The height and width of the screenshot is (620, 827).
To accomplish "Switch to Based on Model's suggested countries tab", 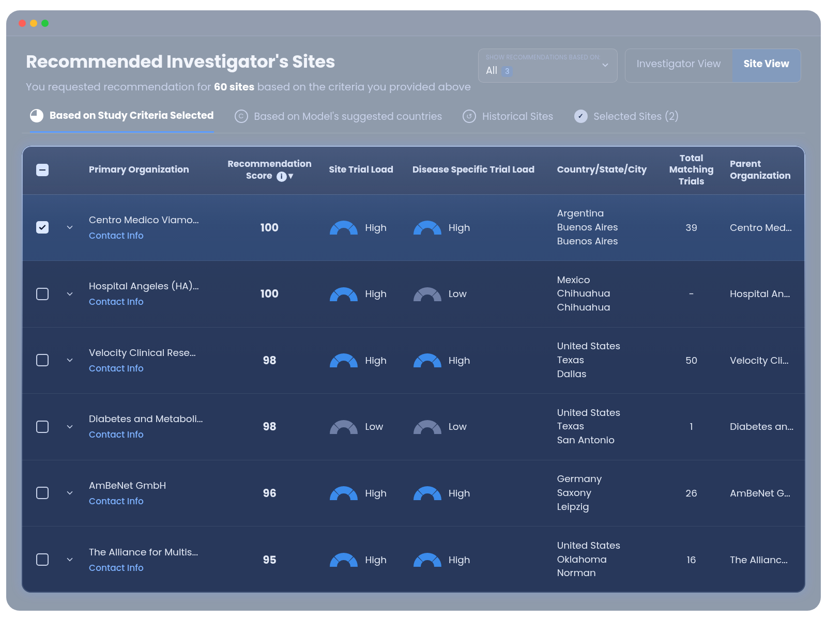I will click(x=338, y=116).
